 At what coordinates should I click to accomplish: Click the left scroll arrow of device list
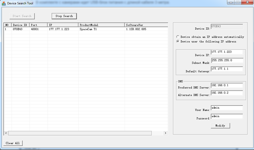(6, 133)
